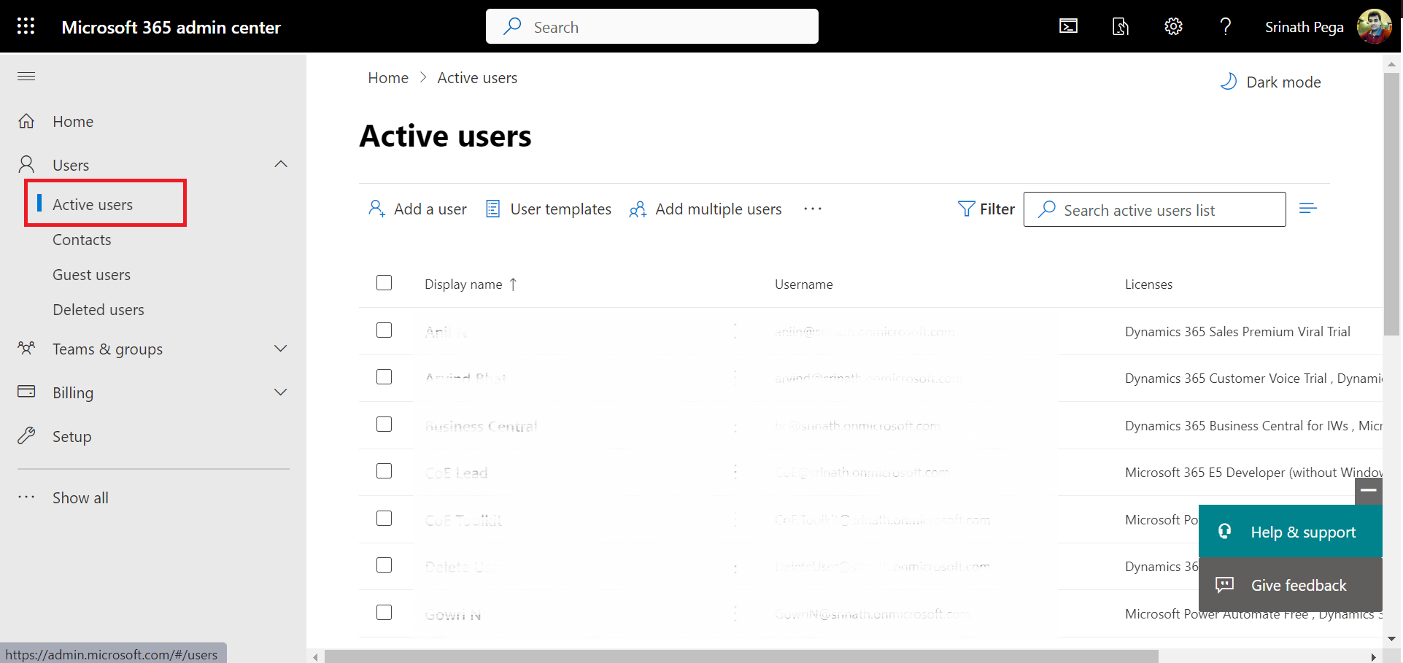Expand the Teams & groups section
Image resolution: width=1403 pixels, height=663 pixels.
pos(281,349)
